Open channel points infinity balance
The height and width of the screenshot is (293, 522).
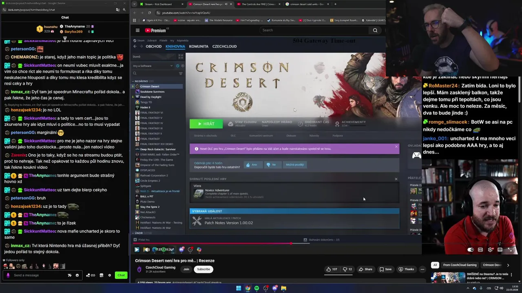[x=91, y=275]
